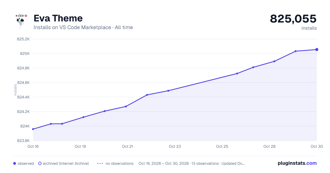Select the 825,055 installs total figure

coord(293,19)
